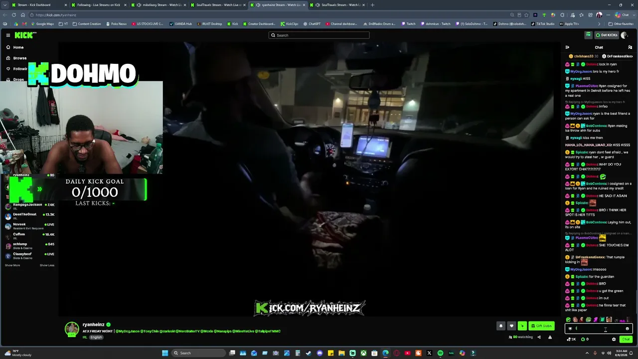Open the emote picker in chat input
638x359 pixels.
click(x=627, y=329)
